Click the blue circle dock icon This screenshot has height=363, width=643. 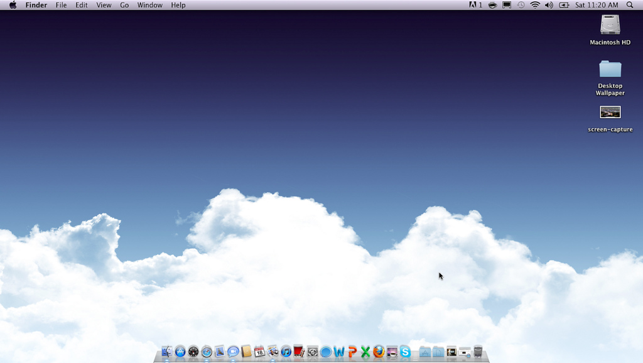coord(326,352)
